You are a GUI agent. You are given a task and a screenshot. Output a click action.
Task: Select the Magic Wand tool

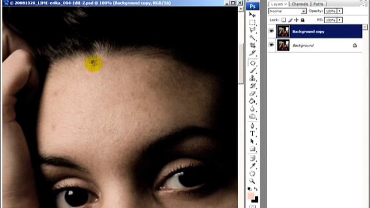point(252,38)
